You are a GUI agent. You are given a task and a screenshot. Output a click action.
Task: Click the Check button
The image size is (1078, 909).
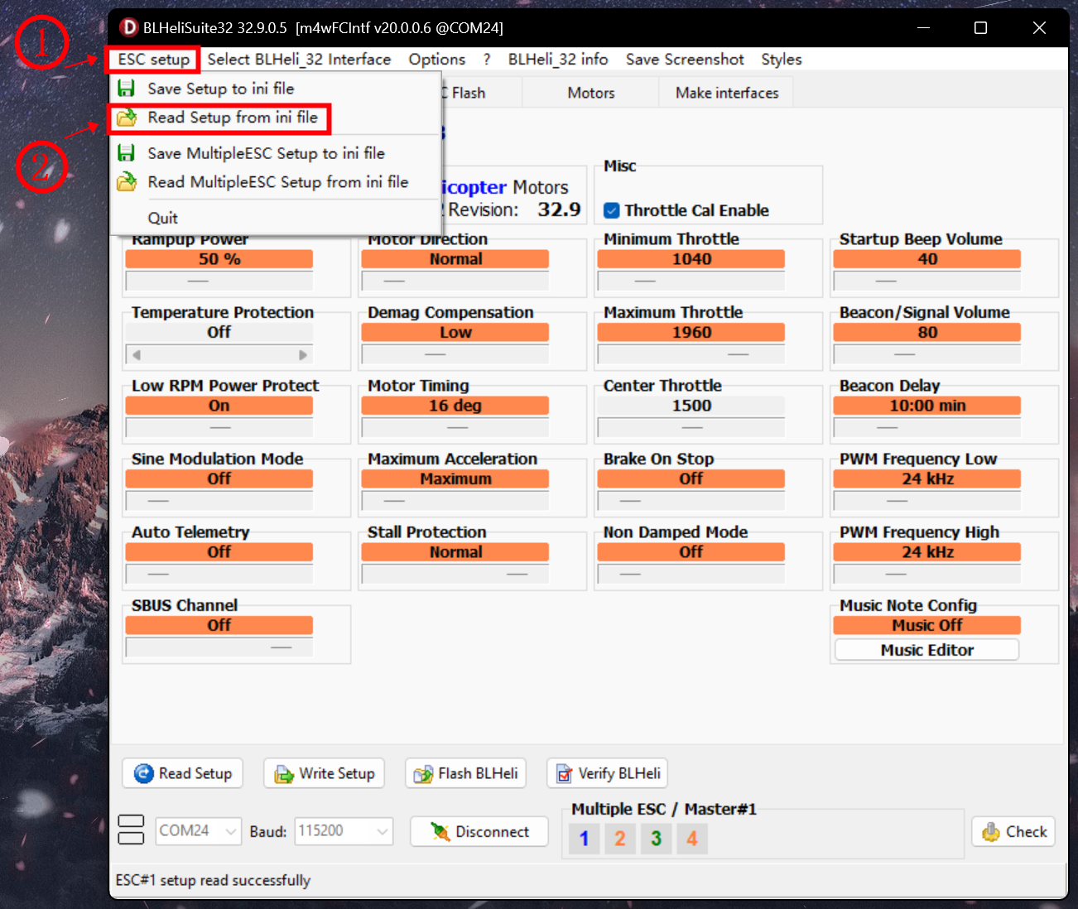[1013, 831]
